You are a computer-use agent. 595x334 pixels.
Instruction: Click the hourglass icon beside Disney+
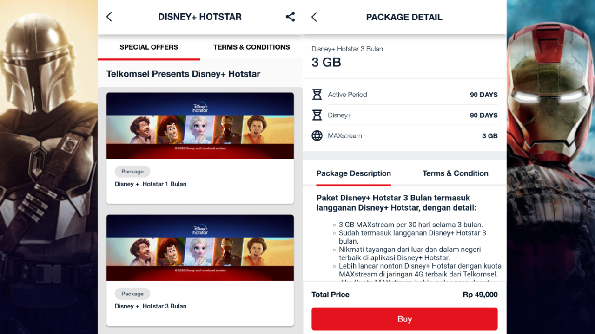(317, 115)
